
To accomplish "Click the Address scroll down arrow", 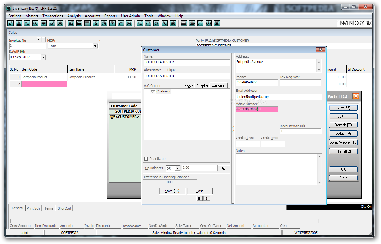I will (x=319, y=70).
